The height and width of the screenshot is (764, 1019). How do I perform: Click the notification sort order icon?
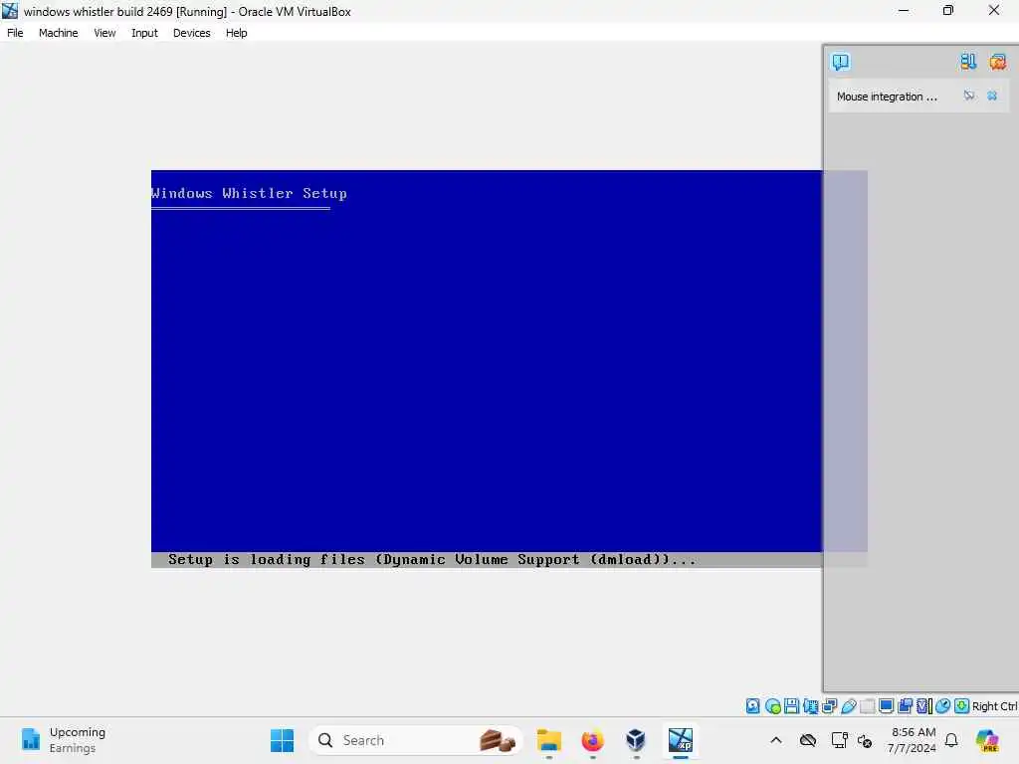pos(968,62)
